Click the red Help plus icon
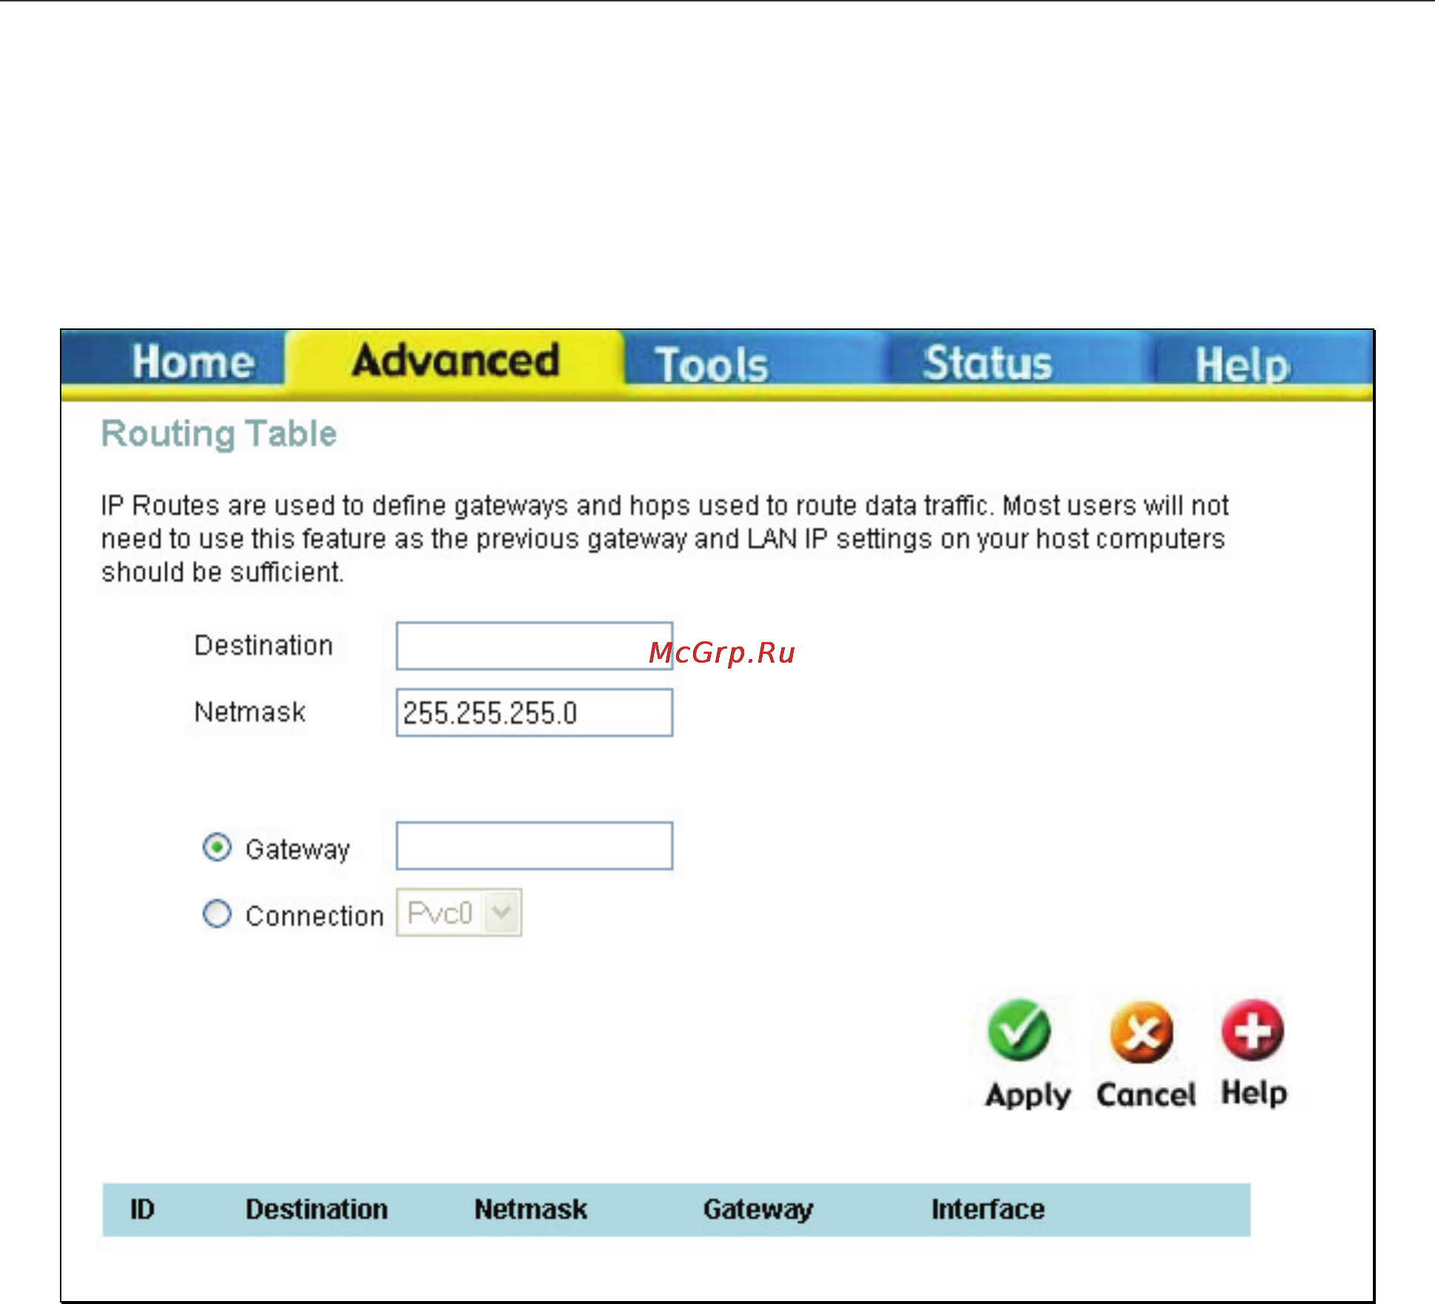Image resolution: width=1435 pixels, height=1304 pixels. [1252, 1030]
